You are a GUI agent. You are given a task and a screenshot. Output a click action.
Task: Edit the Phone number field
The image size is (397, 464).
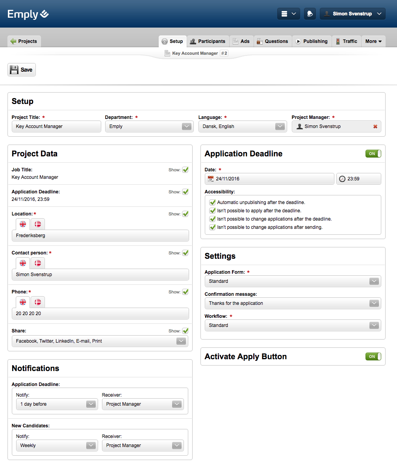[100, 314]
